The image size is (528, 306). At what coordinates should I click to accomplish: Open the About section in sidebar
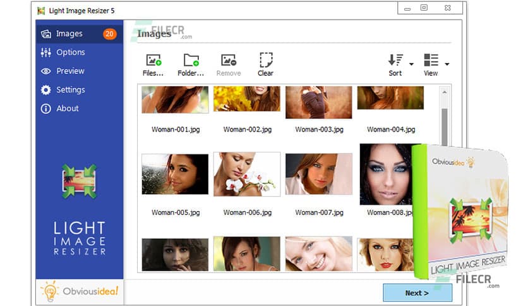[x=80, y=109]
